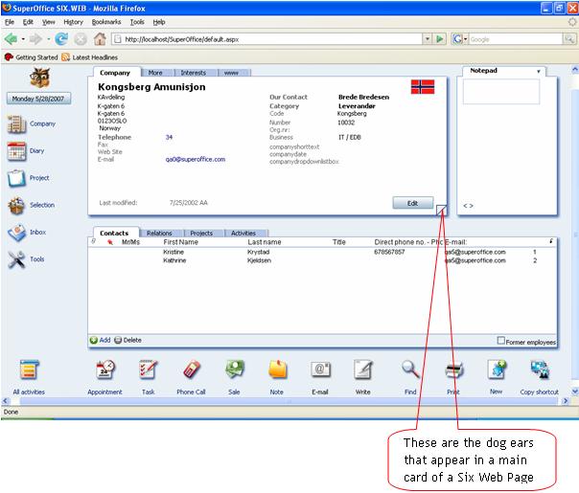The height and width of the screenshot is (493, 579).
Task: Open address bar history dropdown
Action: tap(428, 38)
